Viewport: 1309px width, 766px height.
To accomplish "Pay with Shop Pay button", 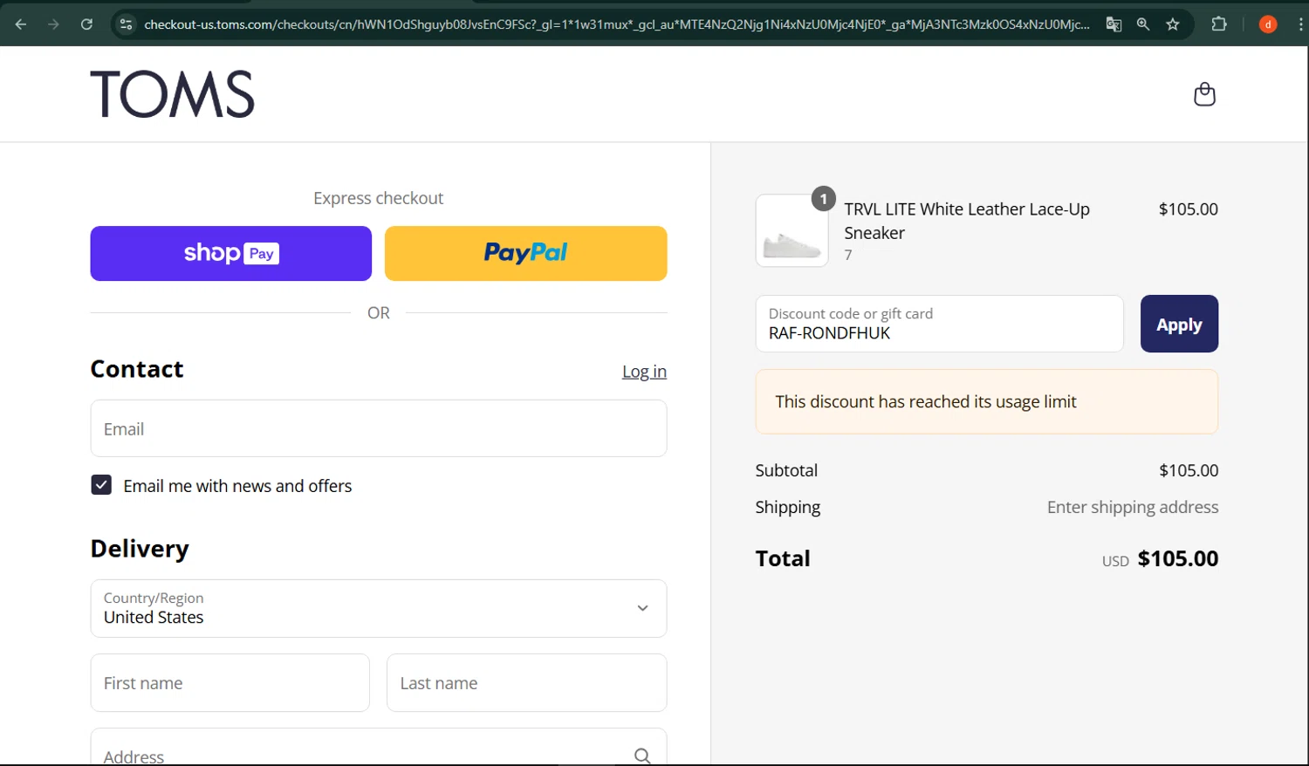I will click(x=231, y=253).
